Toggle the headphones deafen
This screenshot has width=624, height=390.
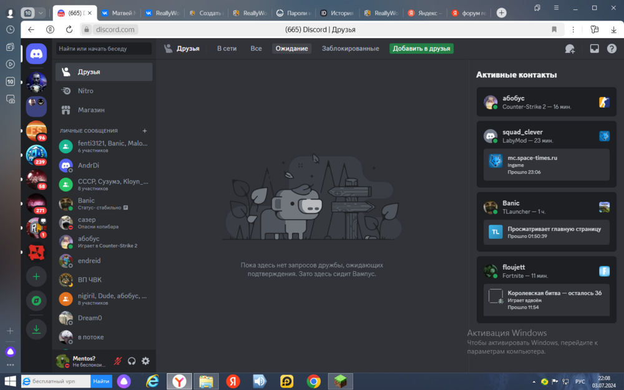[132, 361]
